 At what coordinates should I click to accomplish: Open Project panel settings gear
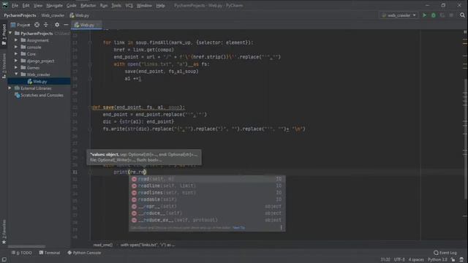tap(57, 25)
